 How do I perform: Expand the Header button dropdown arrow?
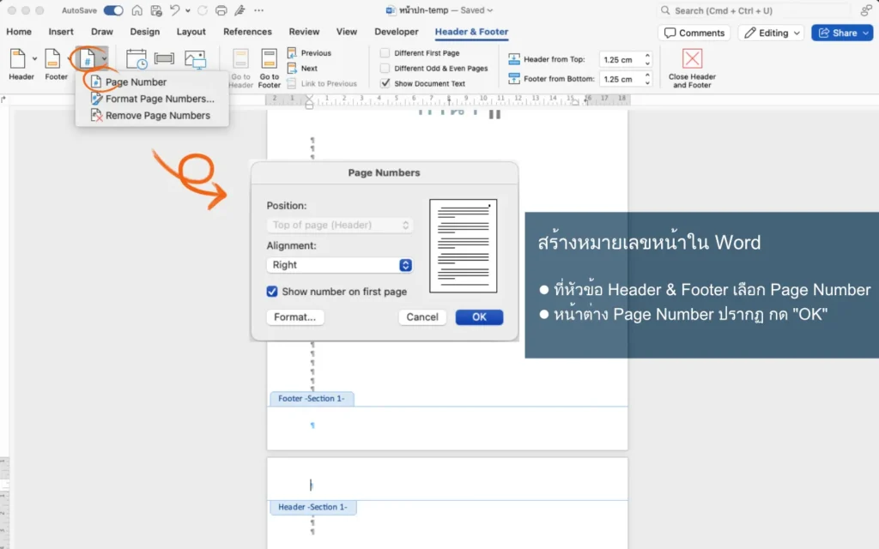(34, 58)
